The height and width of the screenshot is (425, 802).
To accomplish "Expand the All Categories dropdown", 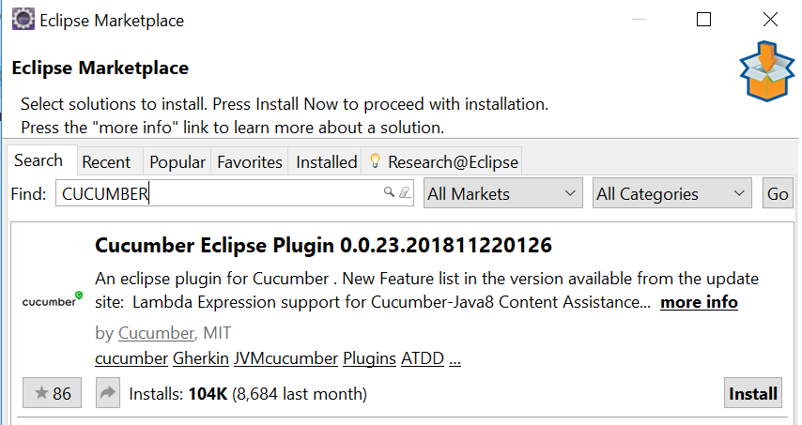I will [x=672, y=194].
